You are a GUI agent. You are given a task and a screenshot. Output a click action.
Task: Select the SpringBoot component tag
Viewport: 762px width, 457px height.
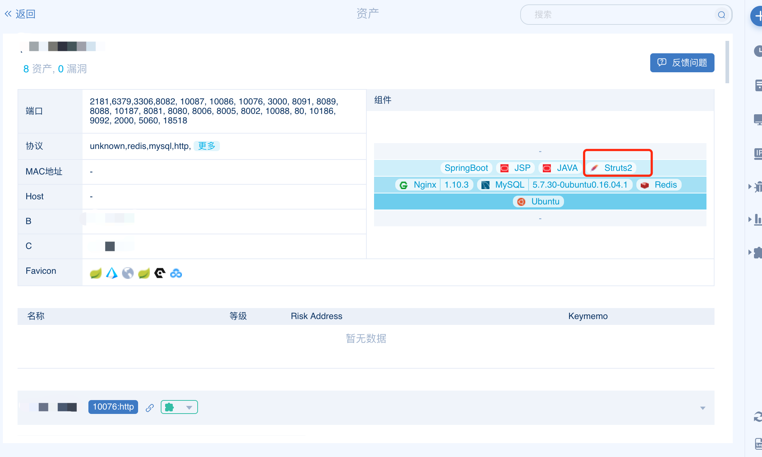[466, 168]
